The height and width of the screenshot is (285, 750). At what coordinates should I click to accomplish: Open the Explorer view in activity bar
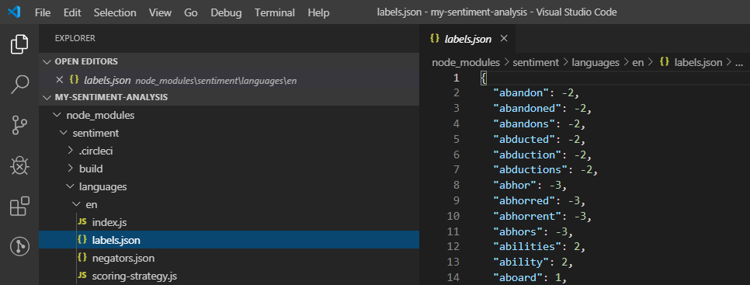point(19,44)
